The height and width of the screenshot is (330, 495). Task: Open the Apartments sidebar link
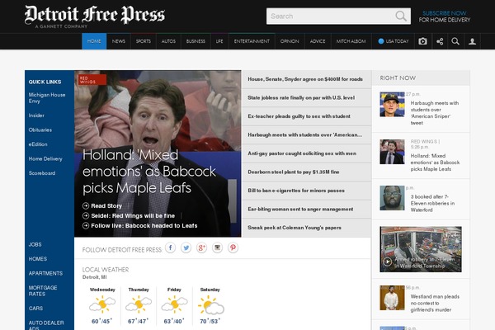(x=45, y=273)
